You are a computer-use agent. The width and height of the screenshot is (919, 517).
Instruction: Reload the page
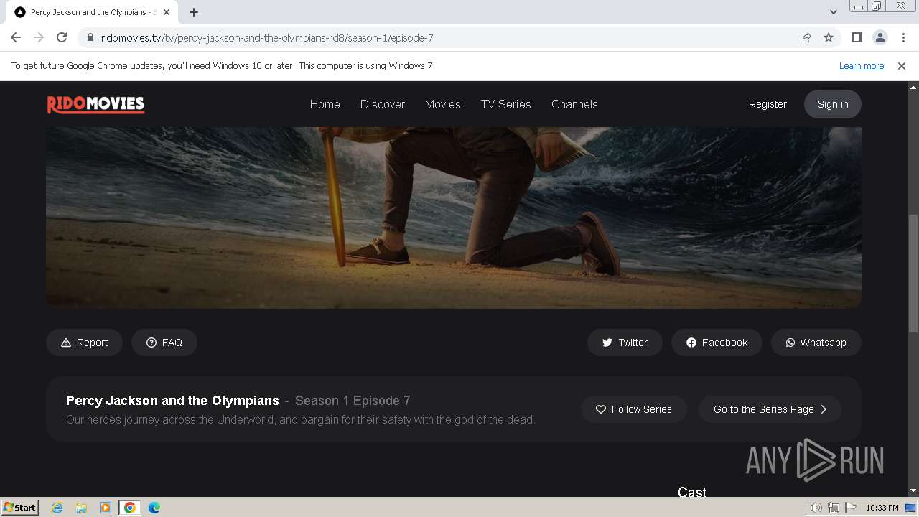point(62,37)
